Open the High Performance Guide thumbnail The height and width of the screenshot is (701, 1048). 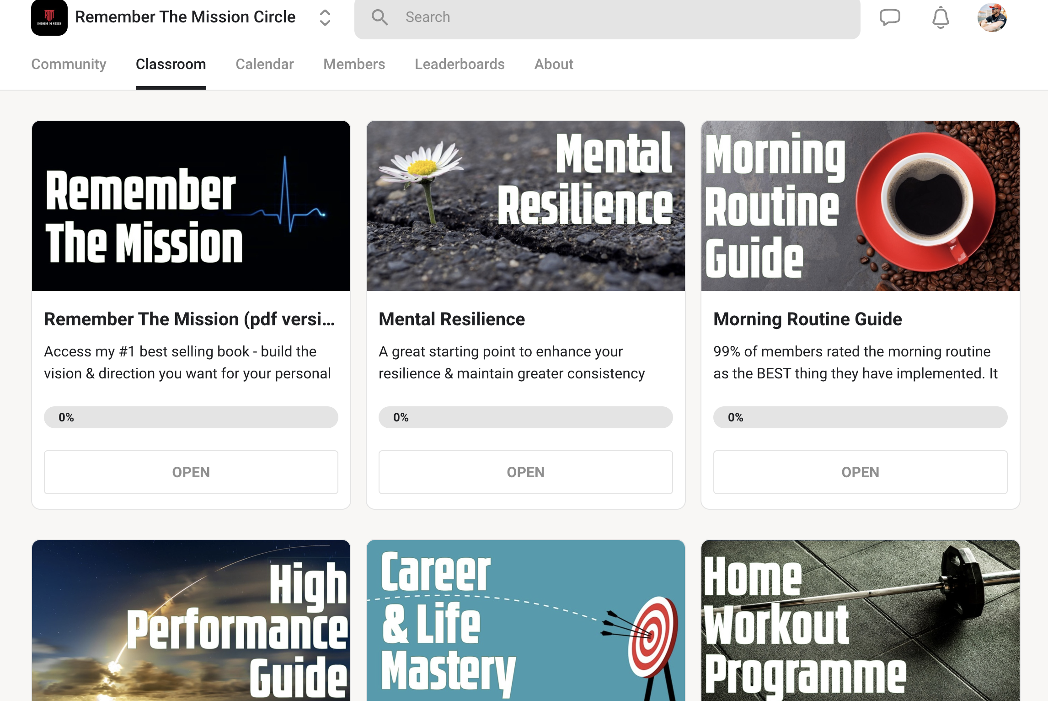tap(191, 620)
